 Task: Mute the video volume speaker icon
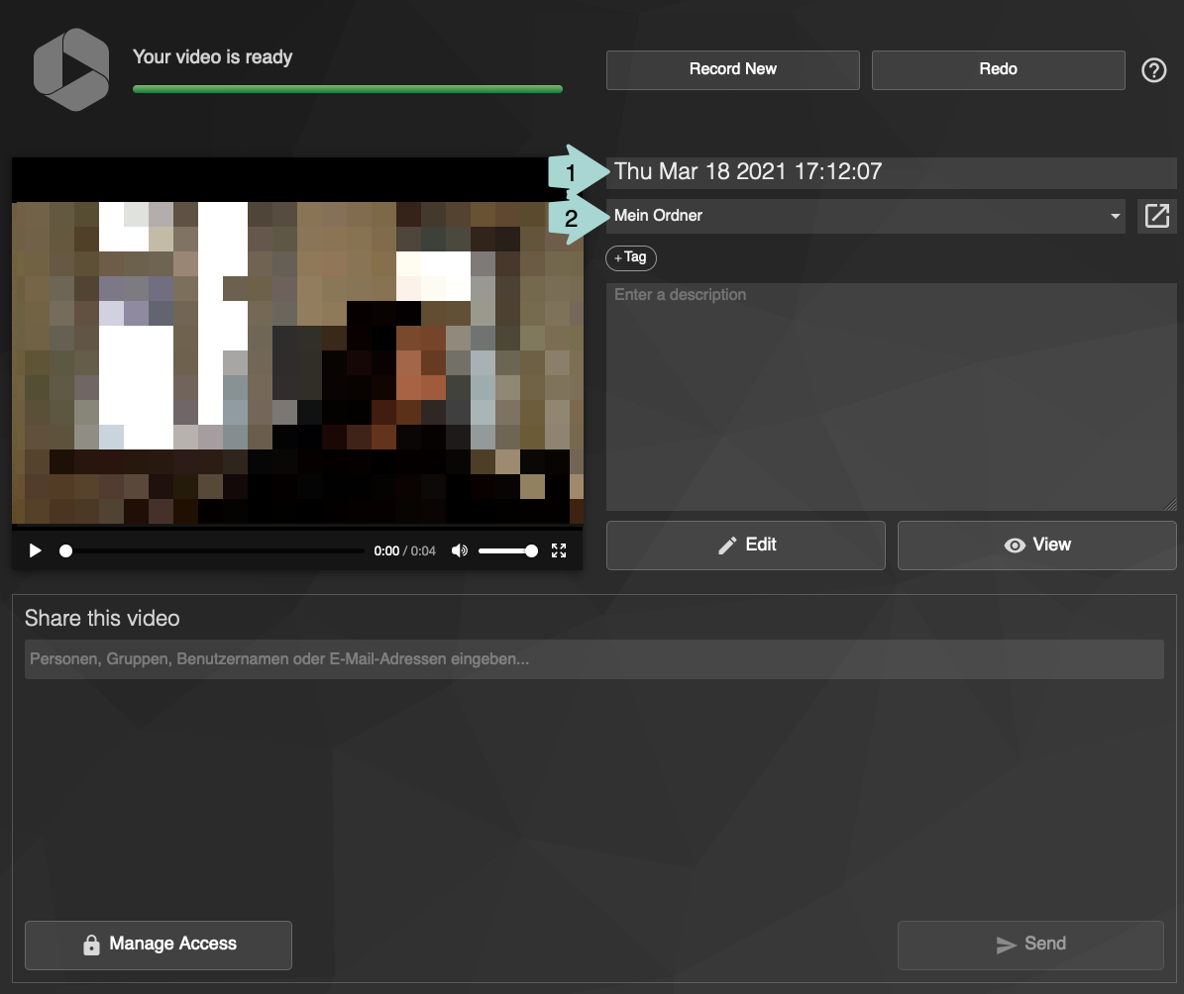click(459, 550)
